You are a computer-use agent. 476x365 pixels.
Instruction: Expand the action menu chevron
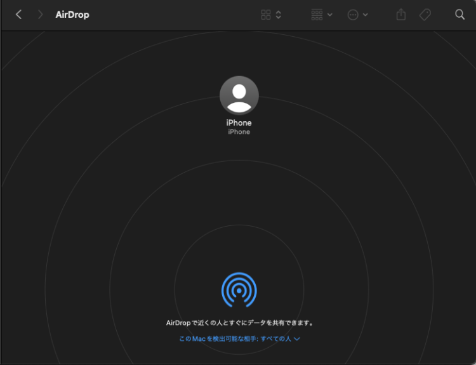(366, 15)
